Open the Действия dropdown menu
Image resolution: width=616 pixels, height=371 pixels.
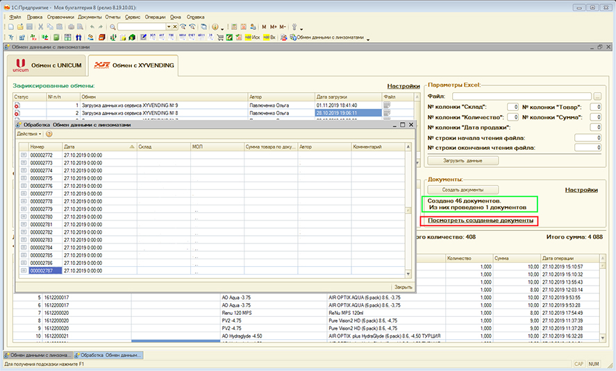pos(28,134)
